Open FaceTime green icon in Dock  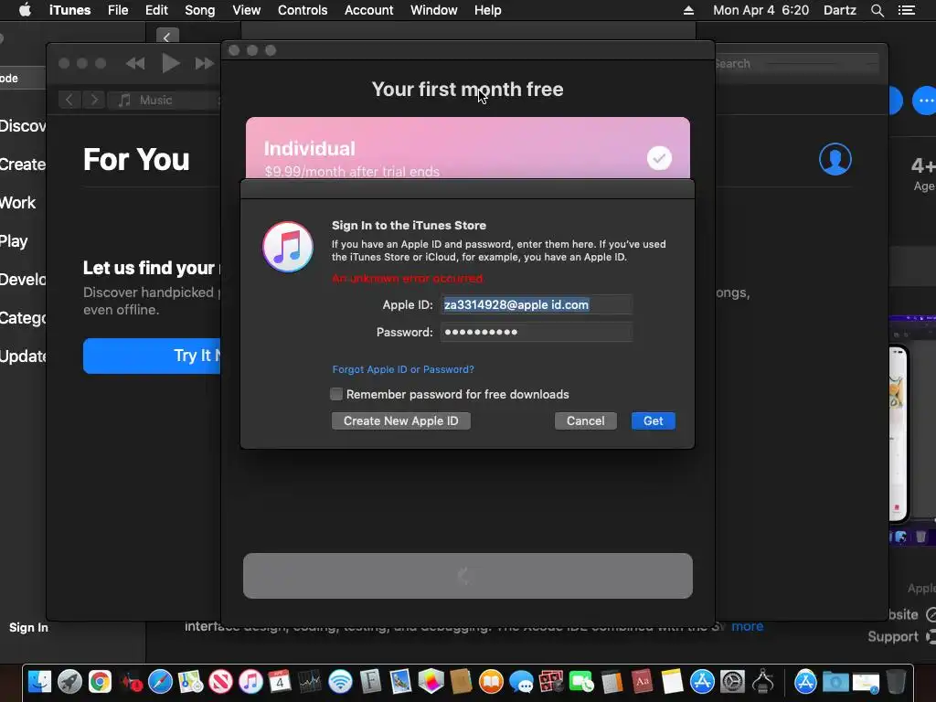coord(581,681)
